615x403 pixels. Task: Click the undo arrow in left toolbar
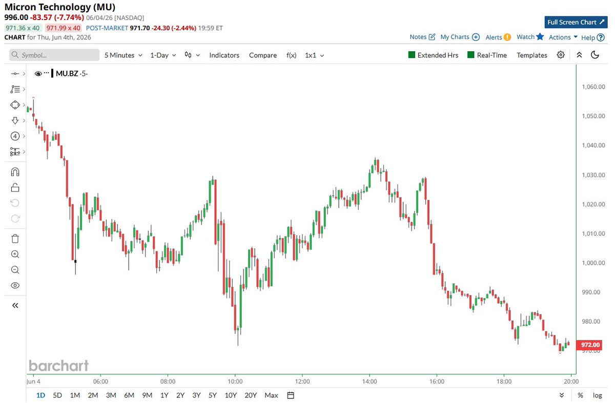[15, 203]
